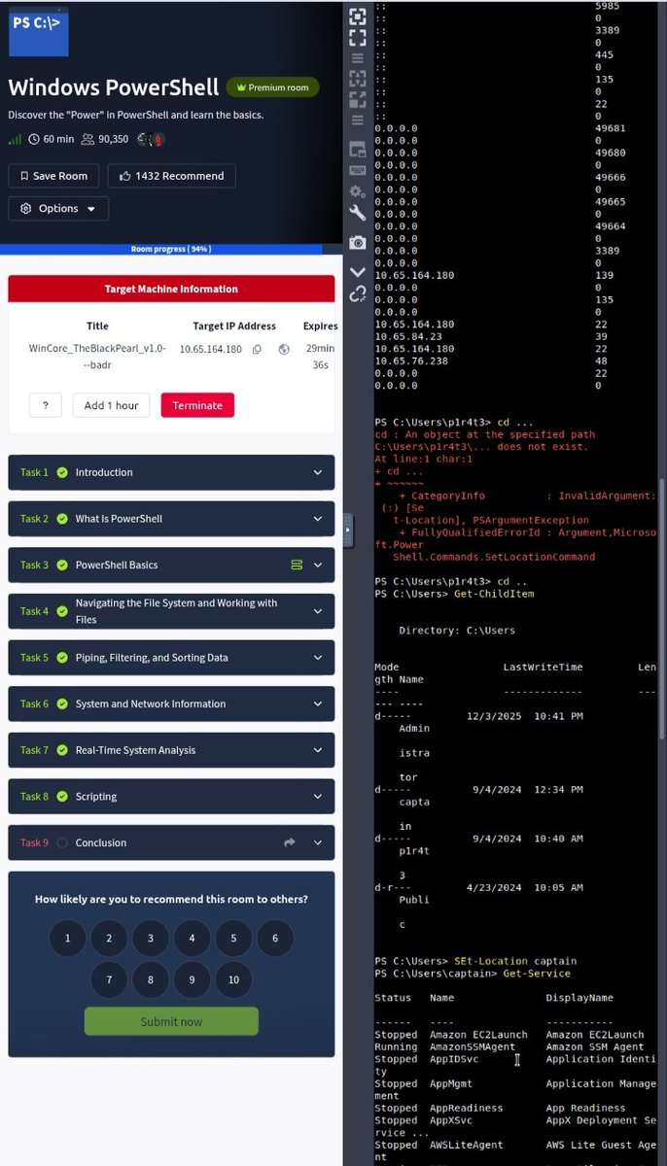Click the Room progress 94% bar
The image size is (667, 1166).
171,249
